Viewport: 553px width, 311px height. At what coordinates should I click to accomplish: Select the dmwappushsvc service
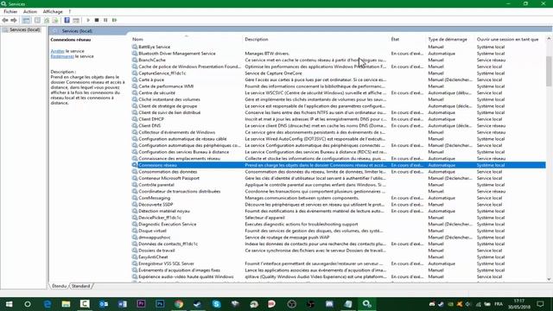pos(339,238)
